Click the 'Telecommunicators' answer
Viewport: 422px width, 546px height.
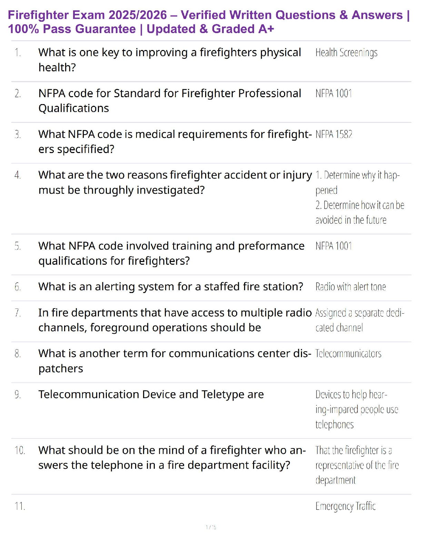tap(348, 354)
